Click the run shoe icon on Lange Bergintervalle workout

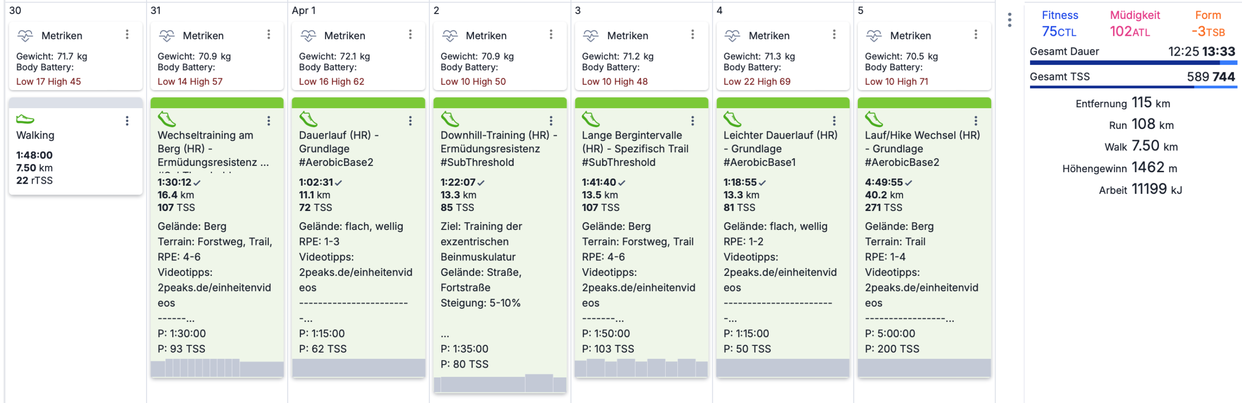(x=591, y=119)
